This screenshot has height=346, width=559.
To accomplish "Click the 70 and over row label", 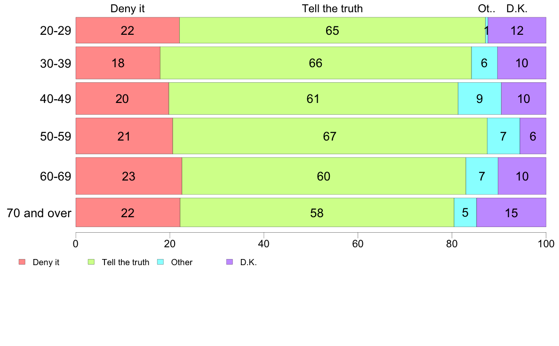I will pos(39,213).
